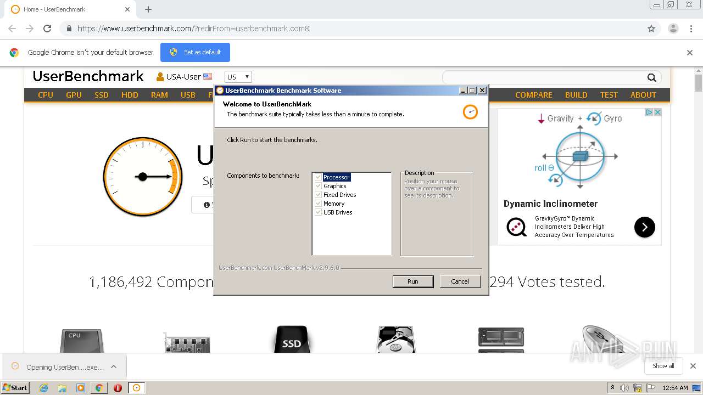Open the Opera taskbar icon

tap(118, 388)
